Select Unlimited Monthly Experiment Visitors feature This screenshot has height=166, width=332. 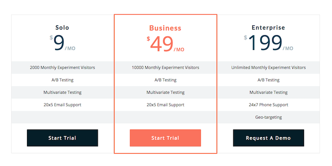[x=268, y=67]
